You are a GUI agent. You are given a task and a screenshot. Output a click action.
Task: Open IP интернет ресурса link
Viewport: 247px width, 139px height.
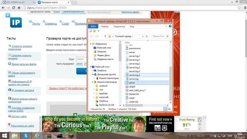(x=23, y=90)
